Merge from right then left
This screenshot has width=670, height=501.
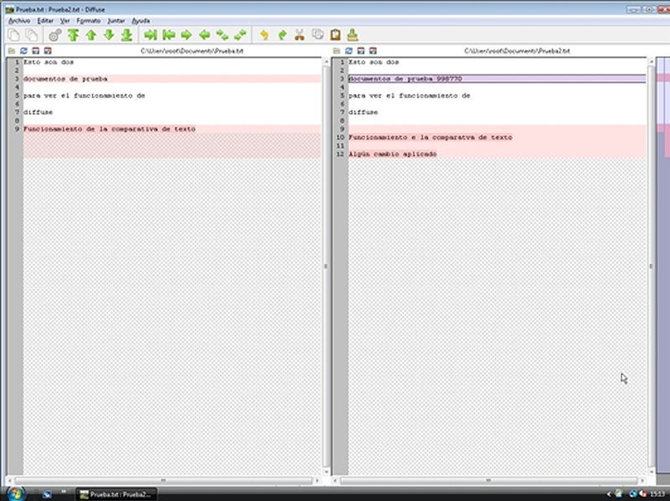pyautogui.click(x=240, y=35)
